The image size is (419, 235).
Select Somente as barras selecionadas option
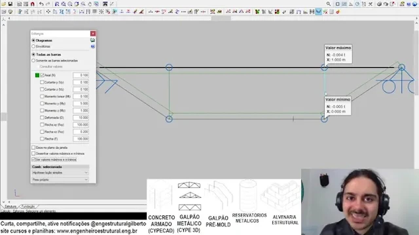point(33,60)
